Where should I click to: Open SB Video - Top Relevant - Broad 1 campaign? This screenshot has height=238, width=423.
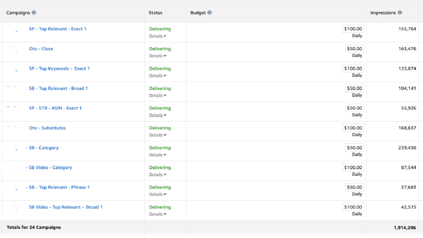click(66, 207)
